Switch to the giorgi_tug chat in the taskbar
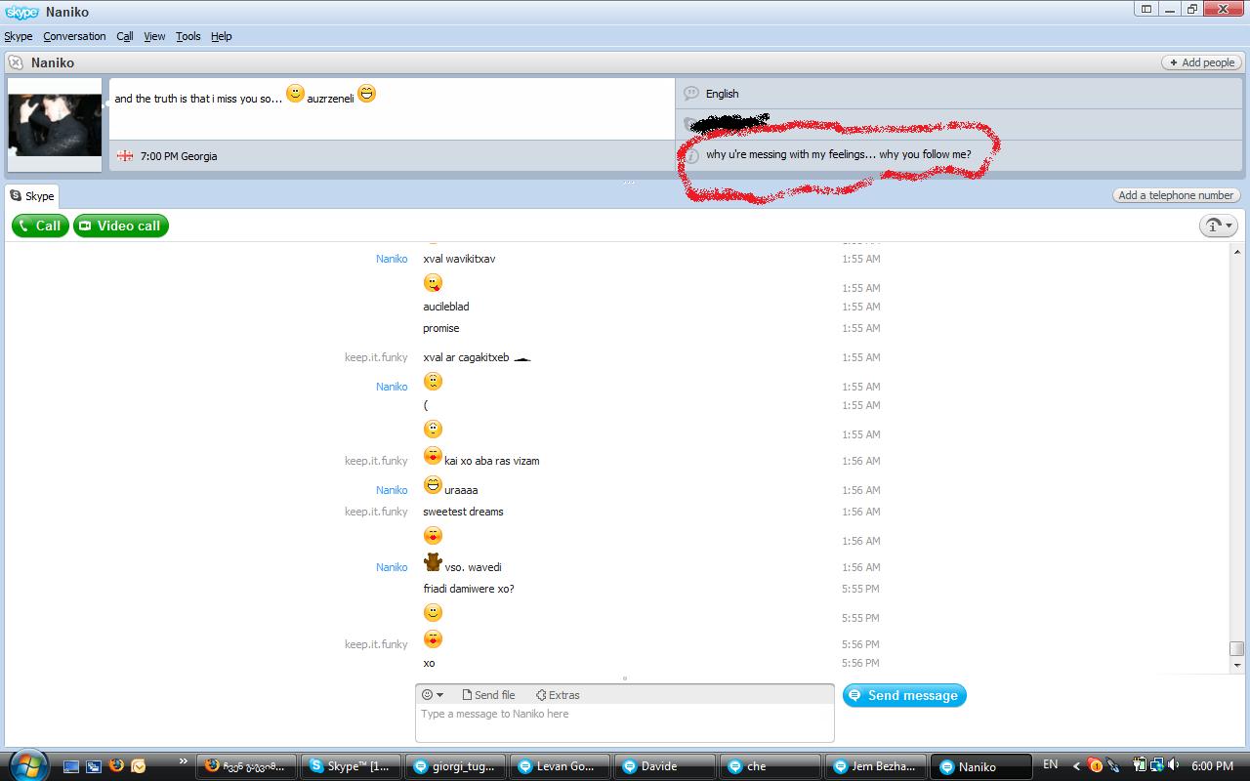The width and height of the screenshot is (1250, 781). (456, 766)
